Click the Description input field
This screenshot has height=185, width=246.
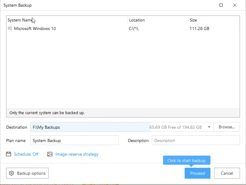[x=196, y=141]
